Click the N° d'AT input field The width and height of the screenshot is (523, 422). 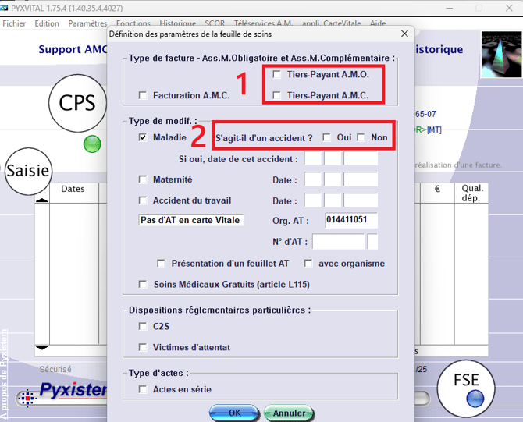pos(338,241)
